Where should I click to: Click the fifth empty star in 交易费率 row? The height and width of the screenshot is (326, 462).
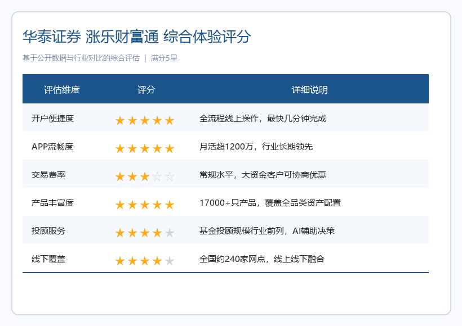pos(170,176)
